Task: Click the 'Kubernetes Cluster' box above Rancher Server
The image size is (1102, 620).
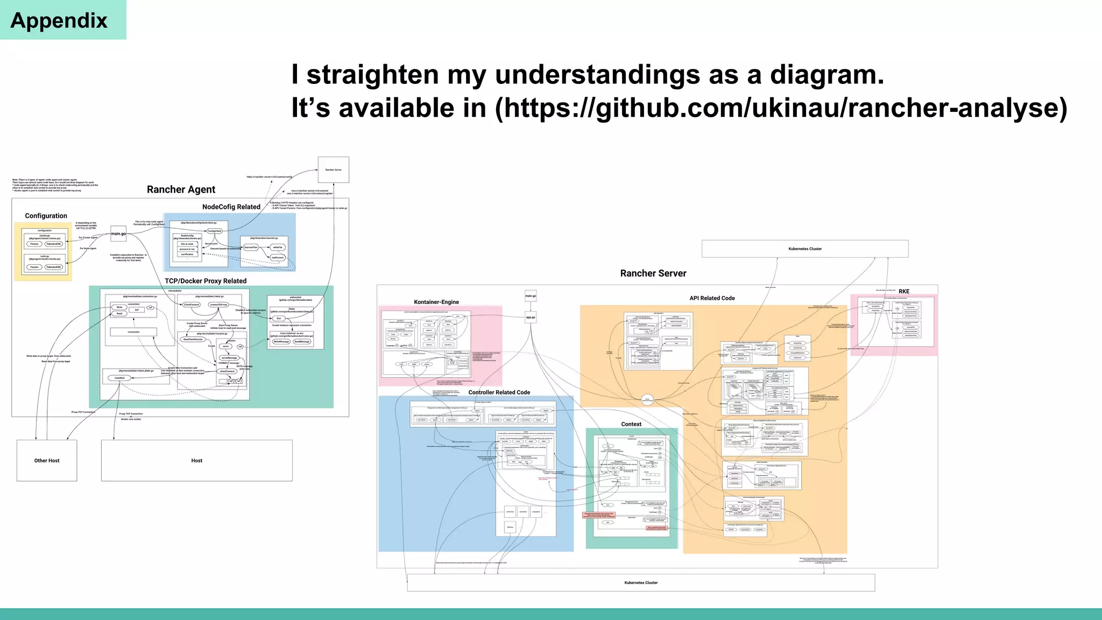Action: pyautogui.click(x=805, y=249)
